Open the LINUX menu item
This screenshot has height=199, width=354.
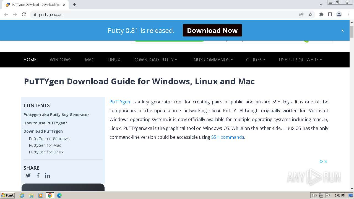click(114, 60)
